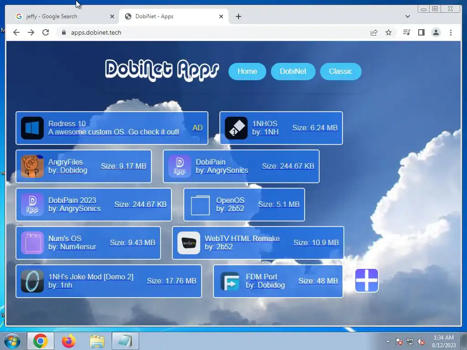Click the DobiNet nav button
467x350 pixels.
293,72
